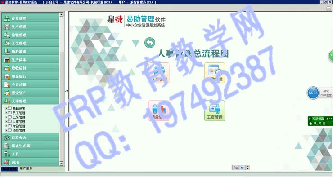Select 存货管理 in the sidebar
333x177 pixels.
click(30, 18)
